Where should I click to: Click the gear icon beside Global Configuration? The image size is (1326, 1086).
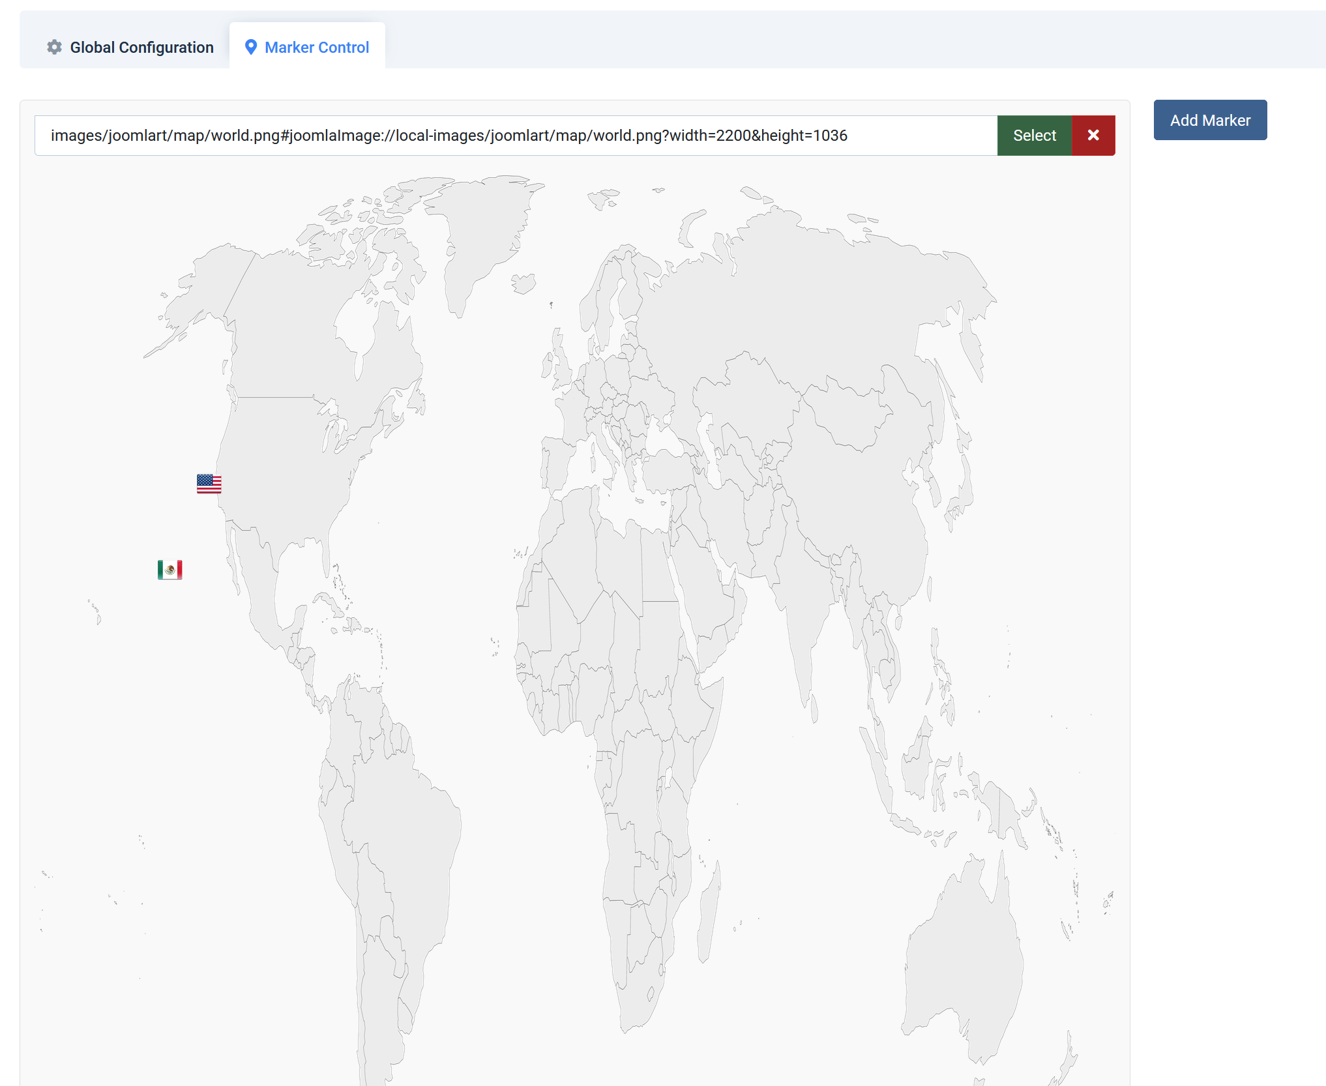point(54,47)
